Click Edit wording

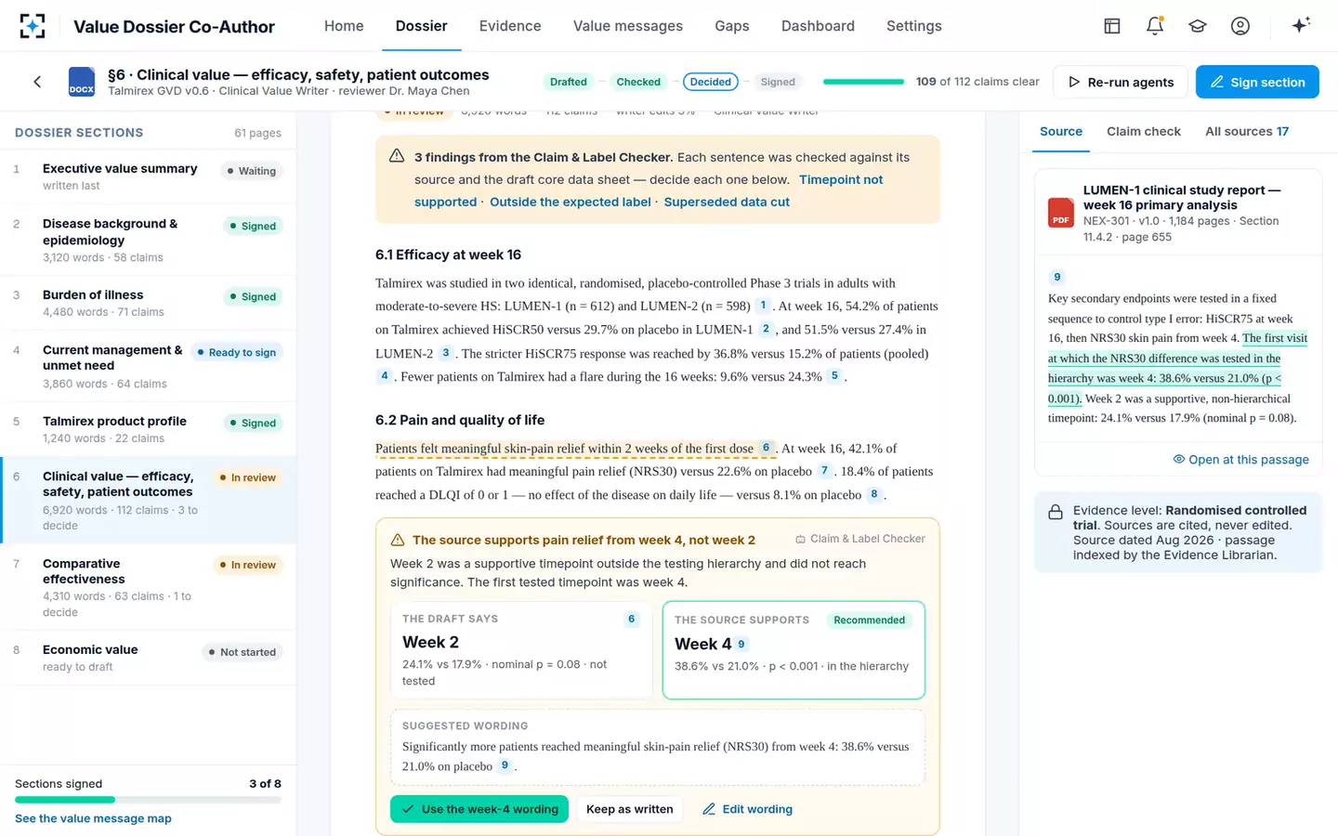[x=747, y=809]
